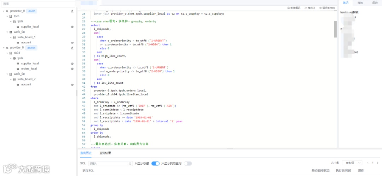
Task: Click editor line with 'group by'
Action: (x=97, y=125)
